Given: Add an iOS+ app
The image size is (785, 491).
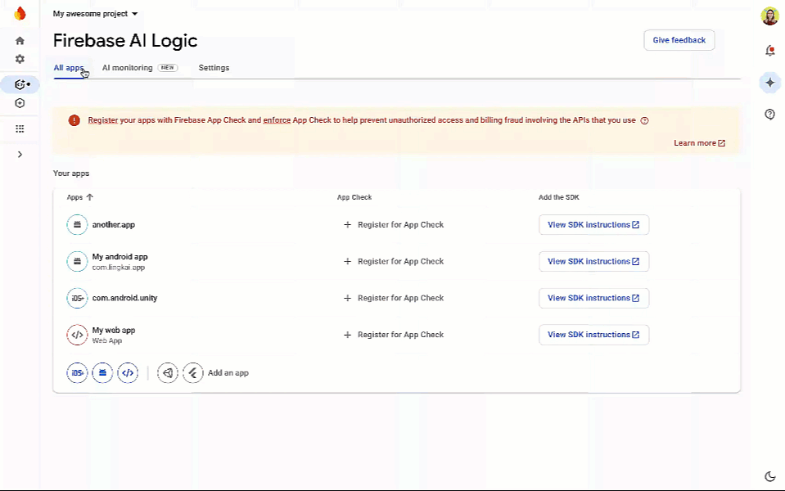Looking at the screenshot, I should [77, 373].
